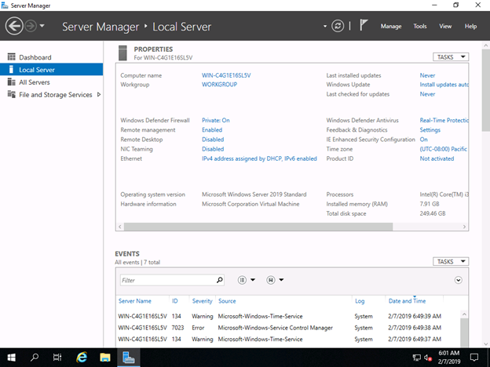Open Task View on the taskbar
Viewport: 490px width, 367px height.
tap(57, 358)
